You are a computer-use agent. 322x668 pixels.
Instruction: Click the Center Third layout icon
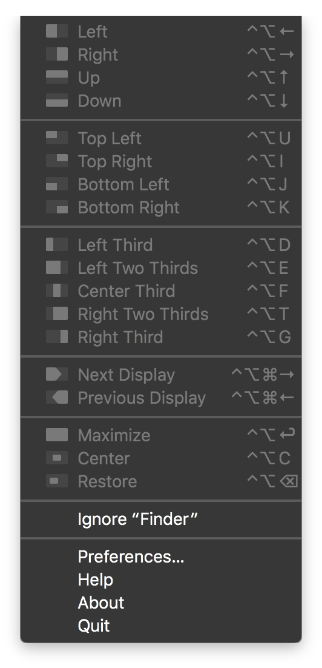point(56,290)
